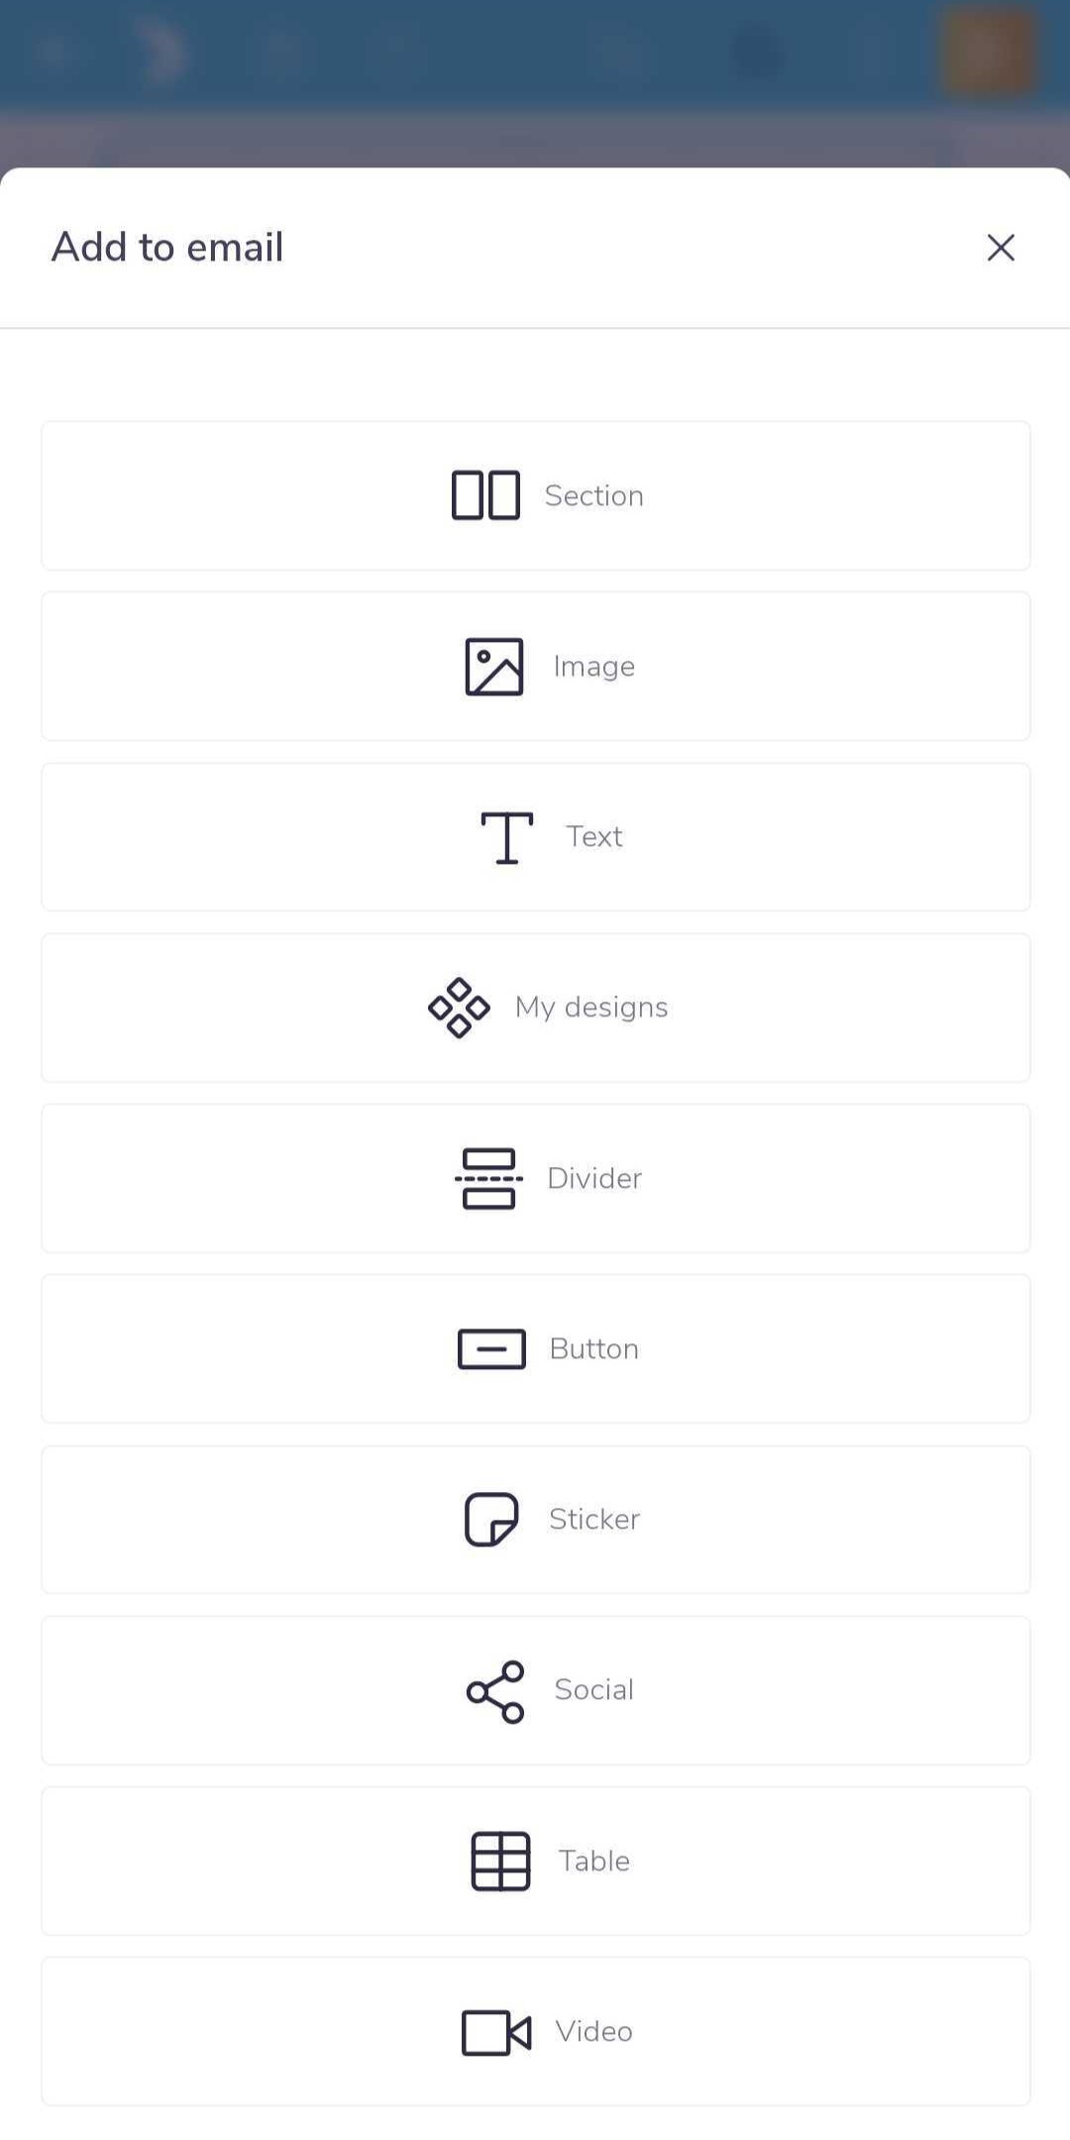Click the Social share icon
Image resolution: width=1070 pixels, height=2140 pixels.
click(495, 1691)
